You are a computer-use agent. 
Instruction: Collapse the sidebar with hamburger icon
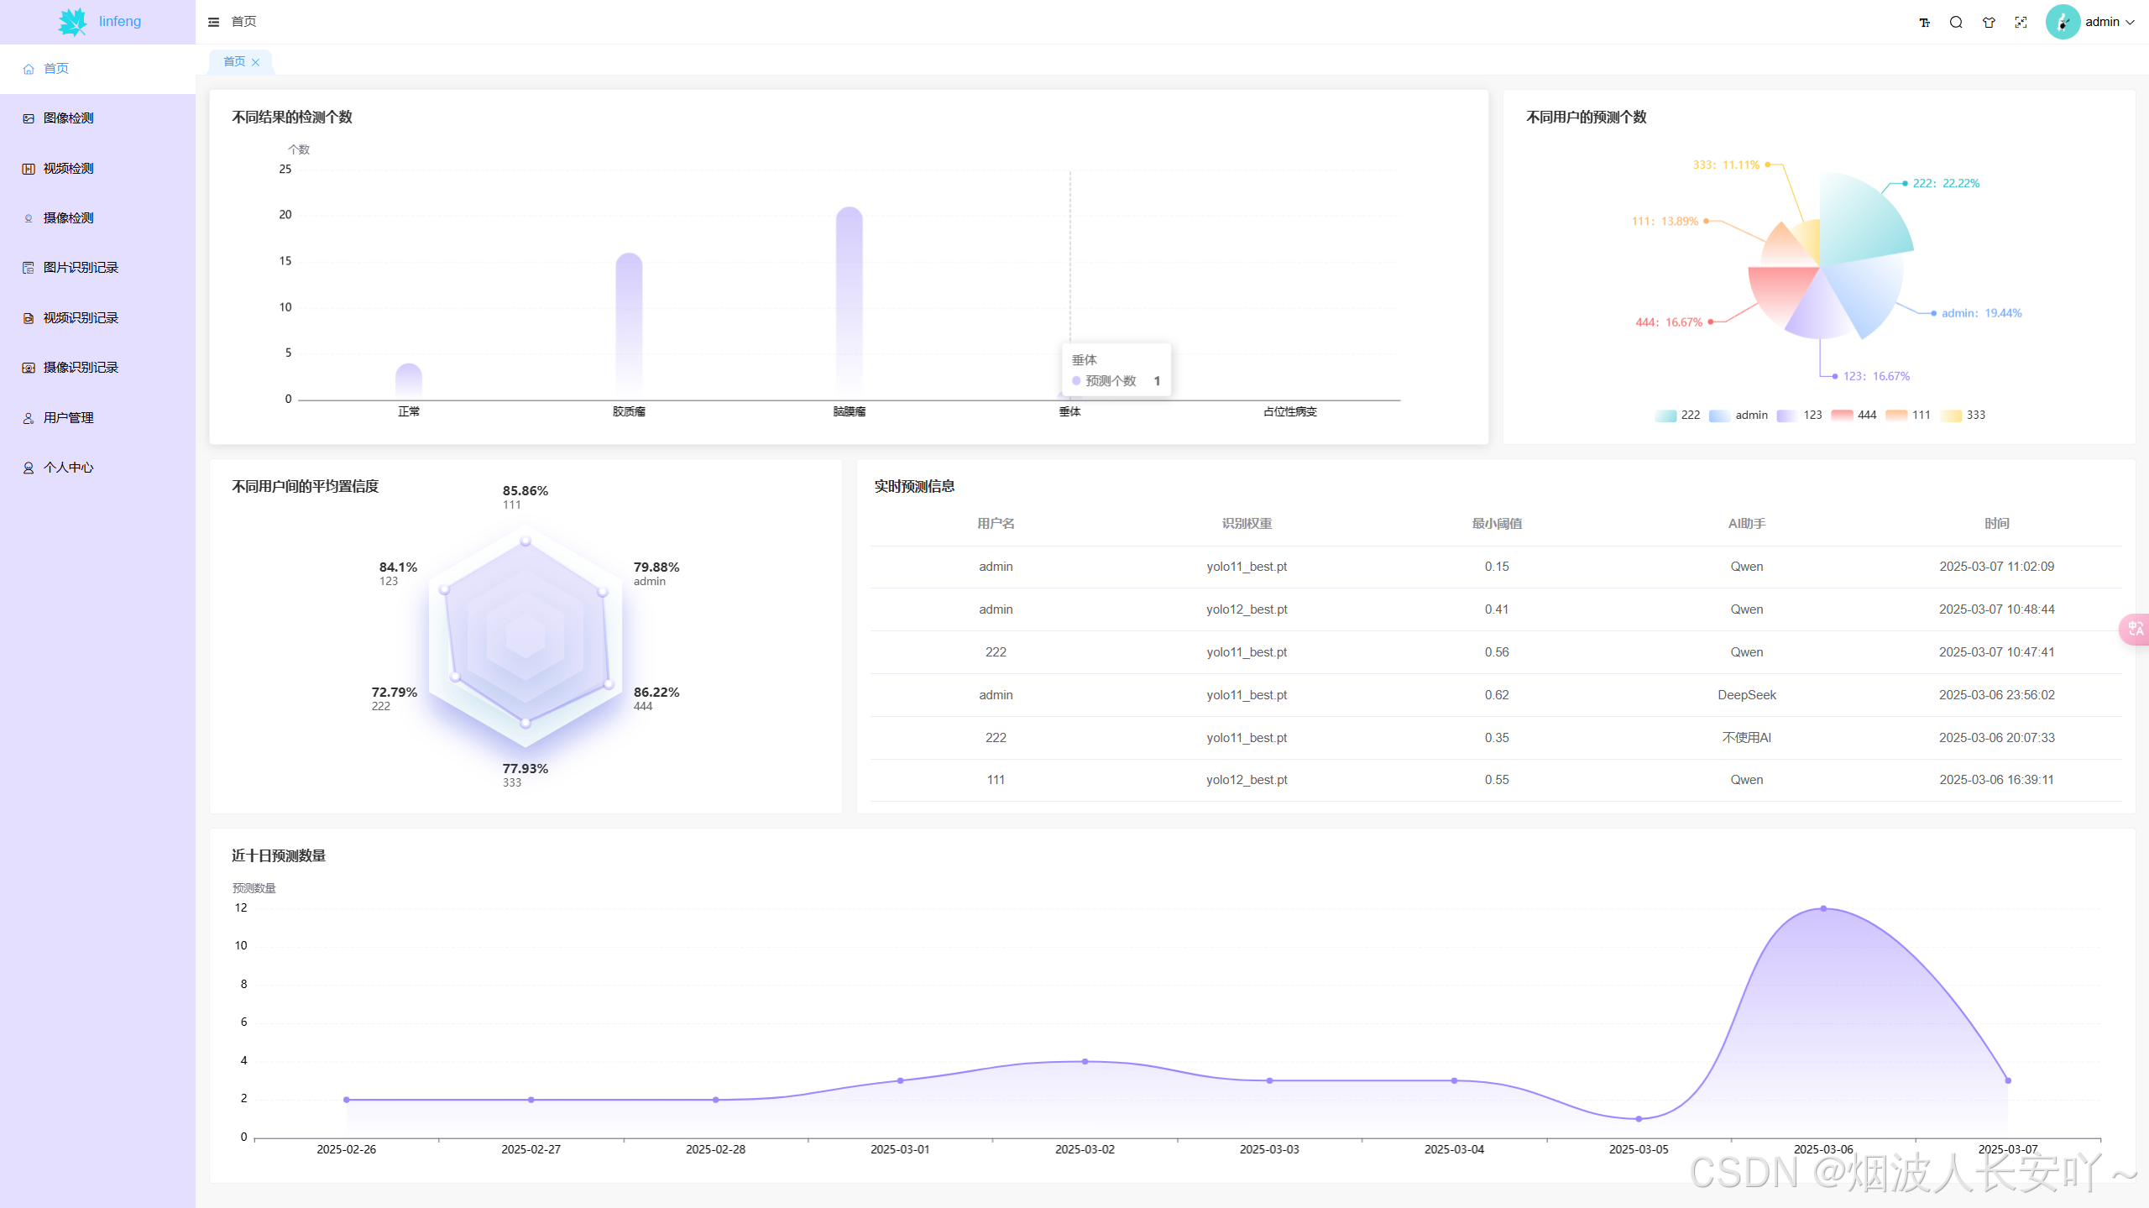[213, 22]
